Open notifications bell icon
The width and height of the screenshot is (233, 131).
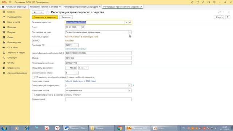point(192,2)
